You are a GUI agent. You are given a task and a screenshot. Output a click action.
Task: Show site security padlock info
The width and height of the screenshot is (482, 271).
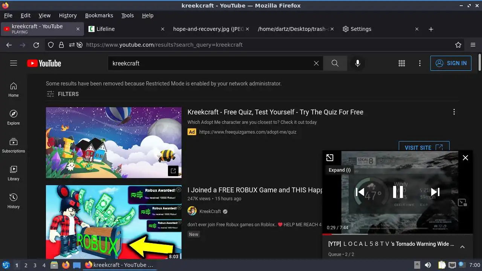pos(61,45)
